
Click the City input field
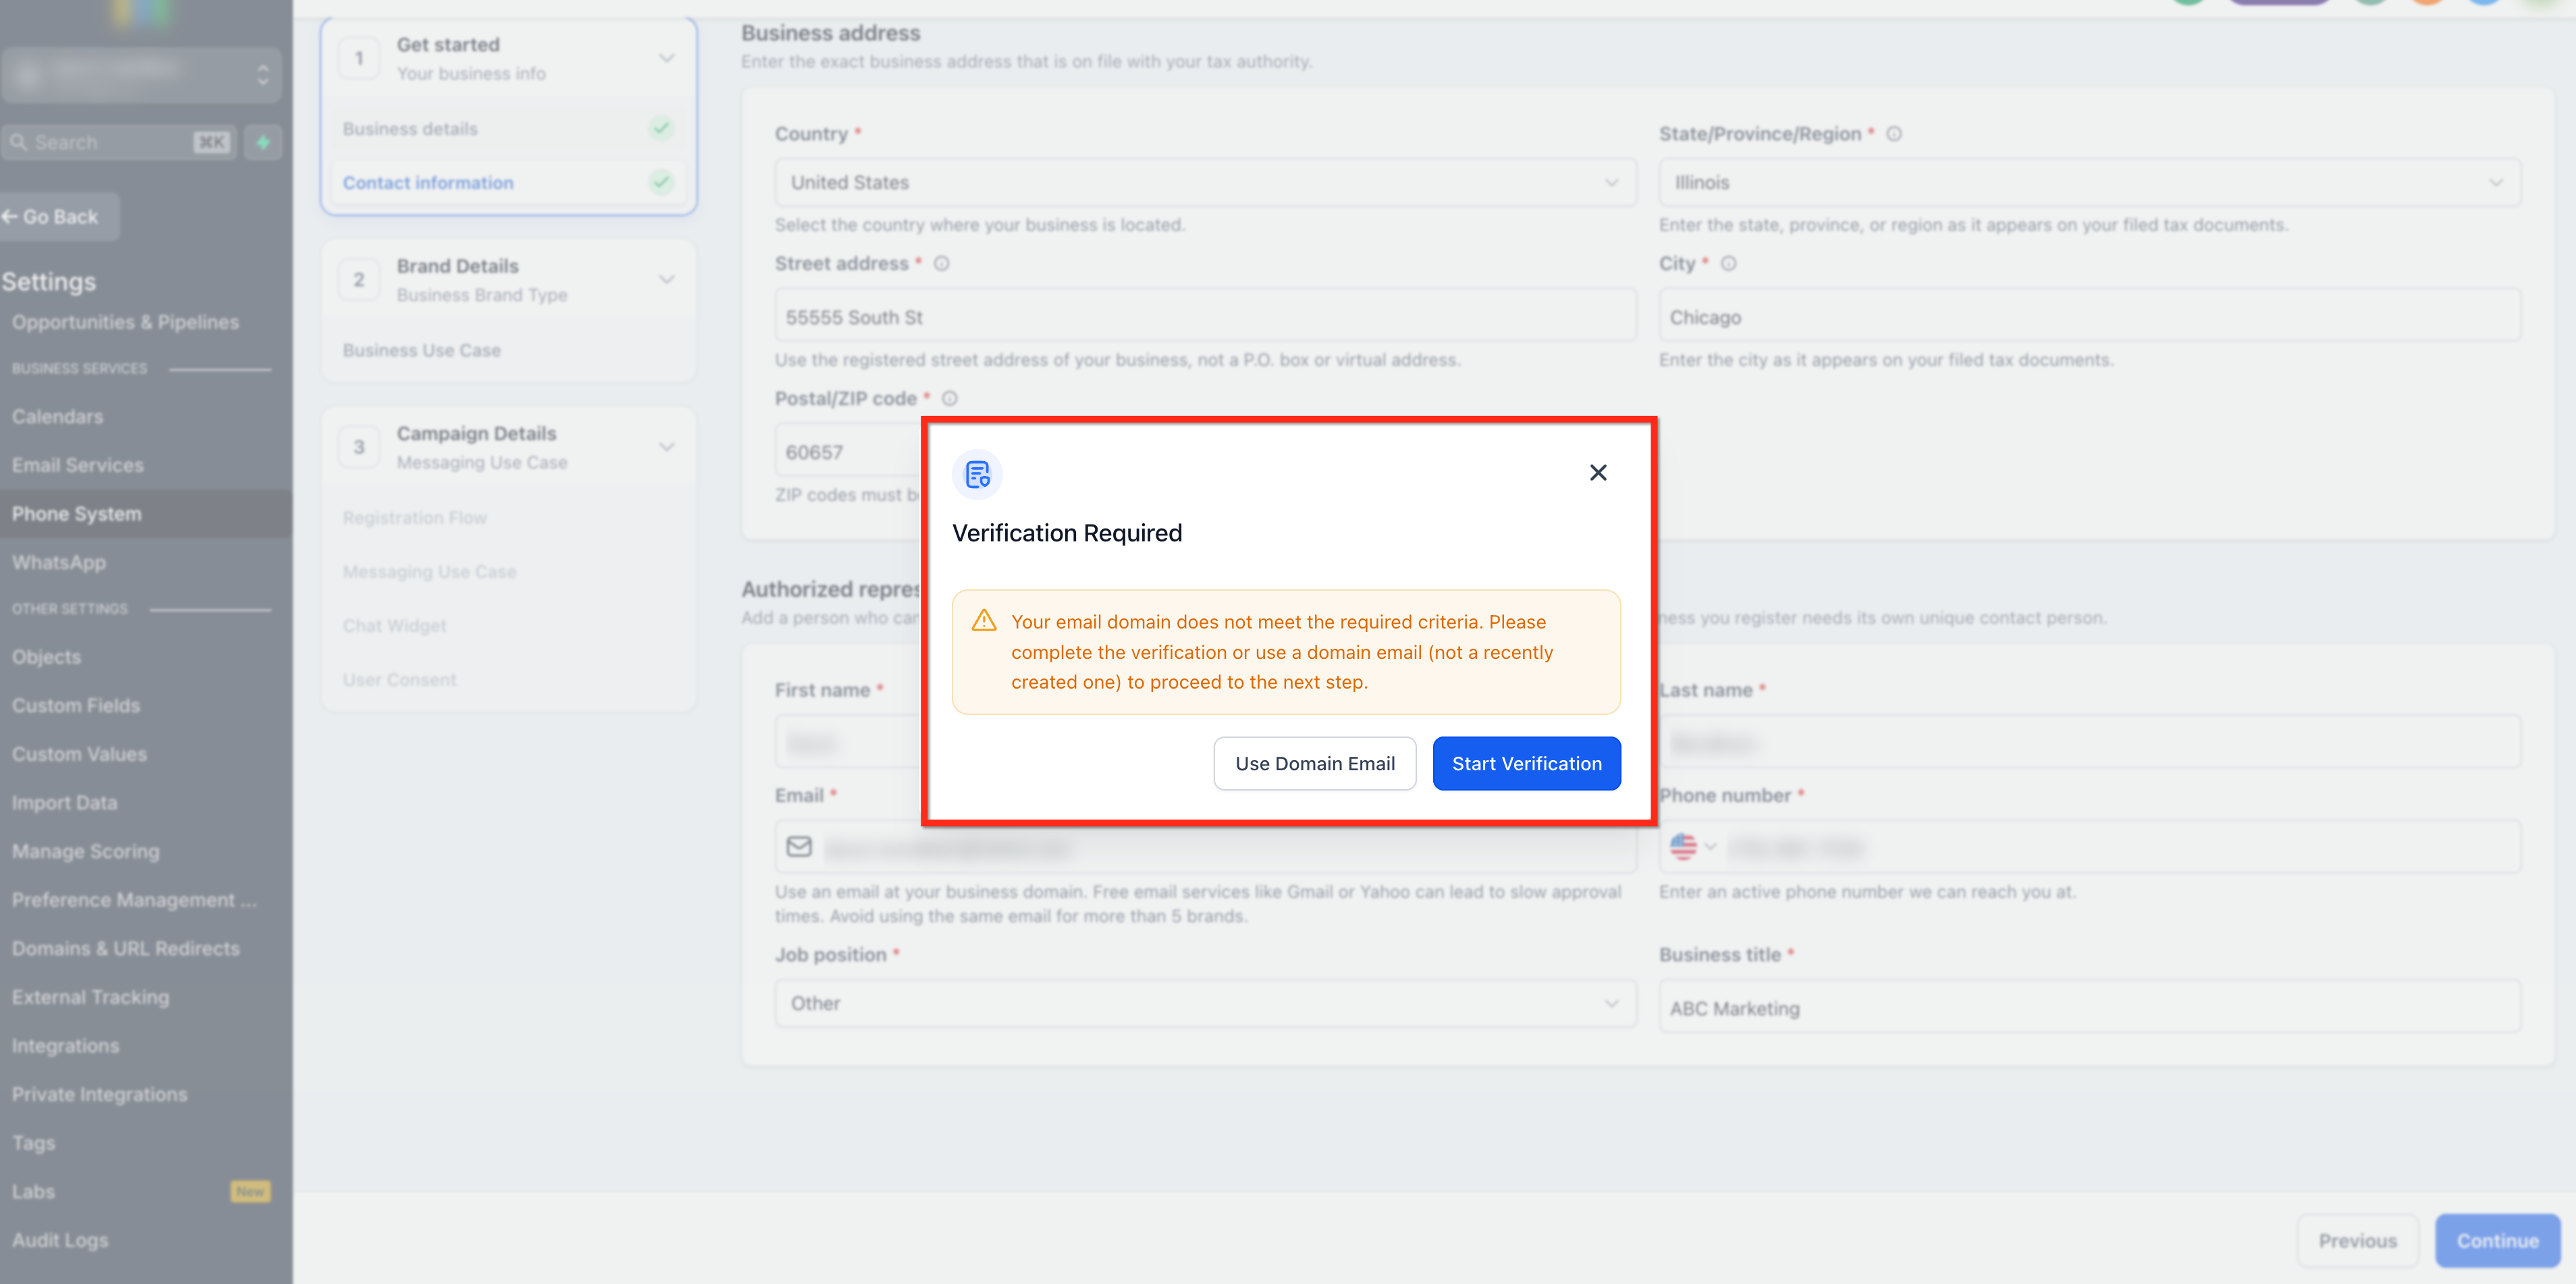(2089, 316)
